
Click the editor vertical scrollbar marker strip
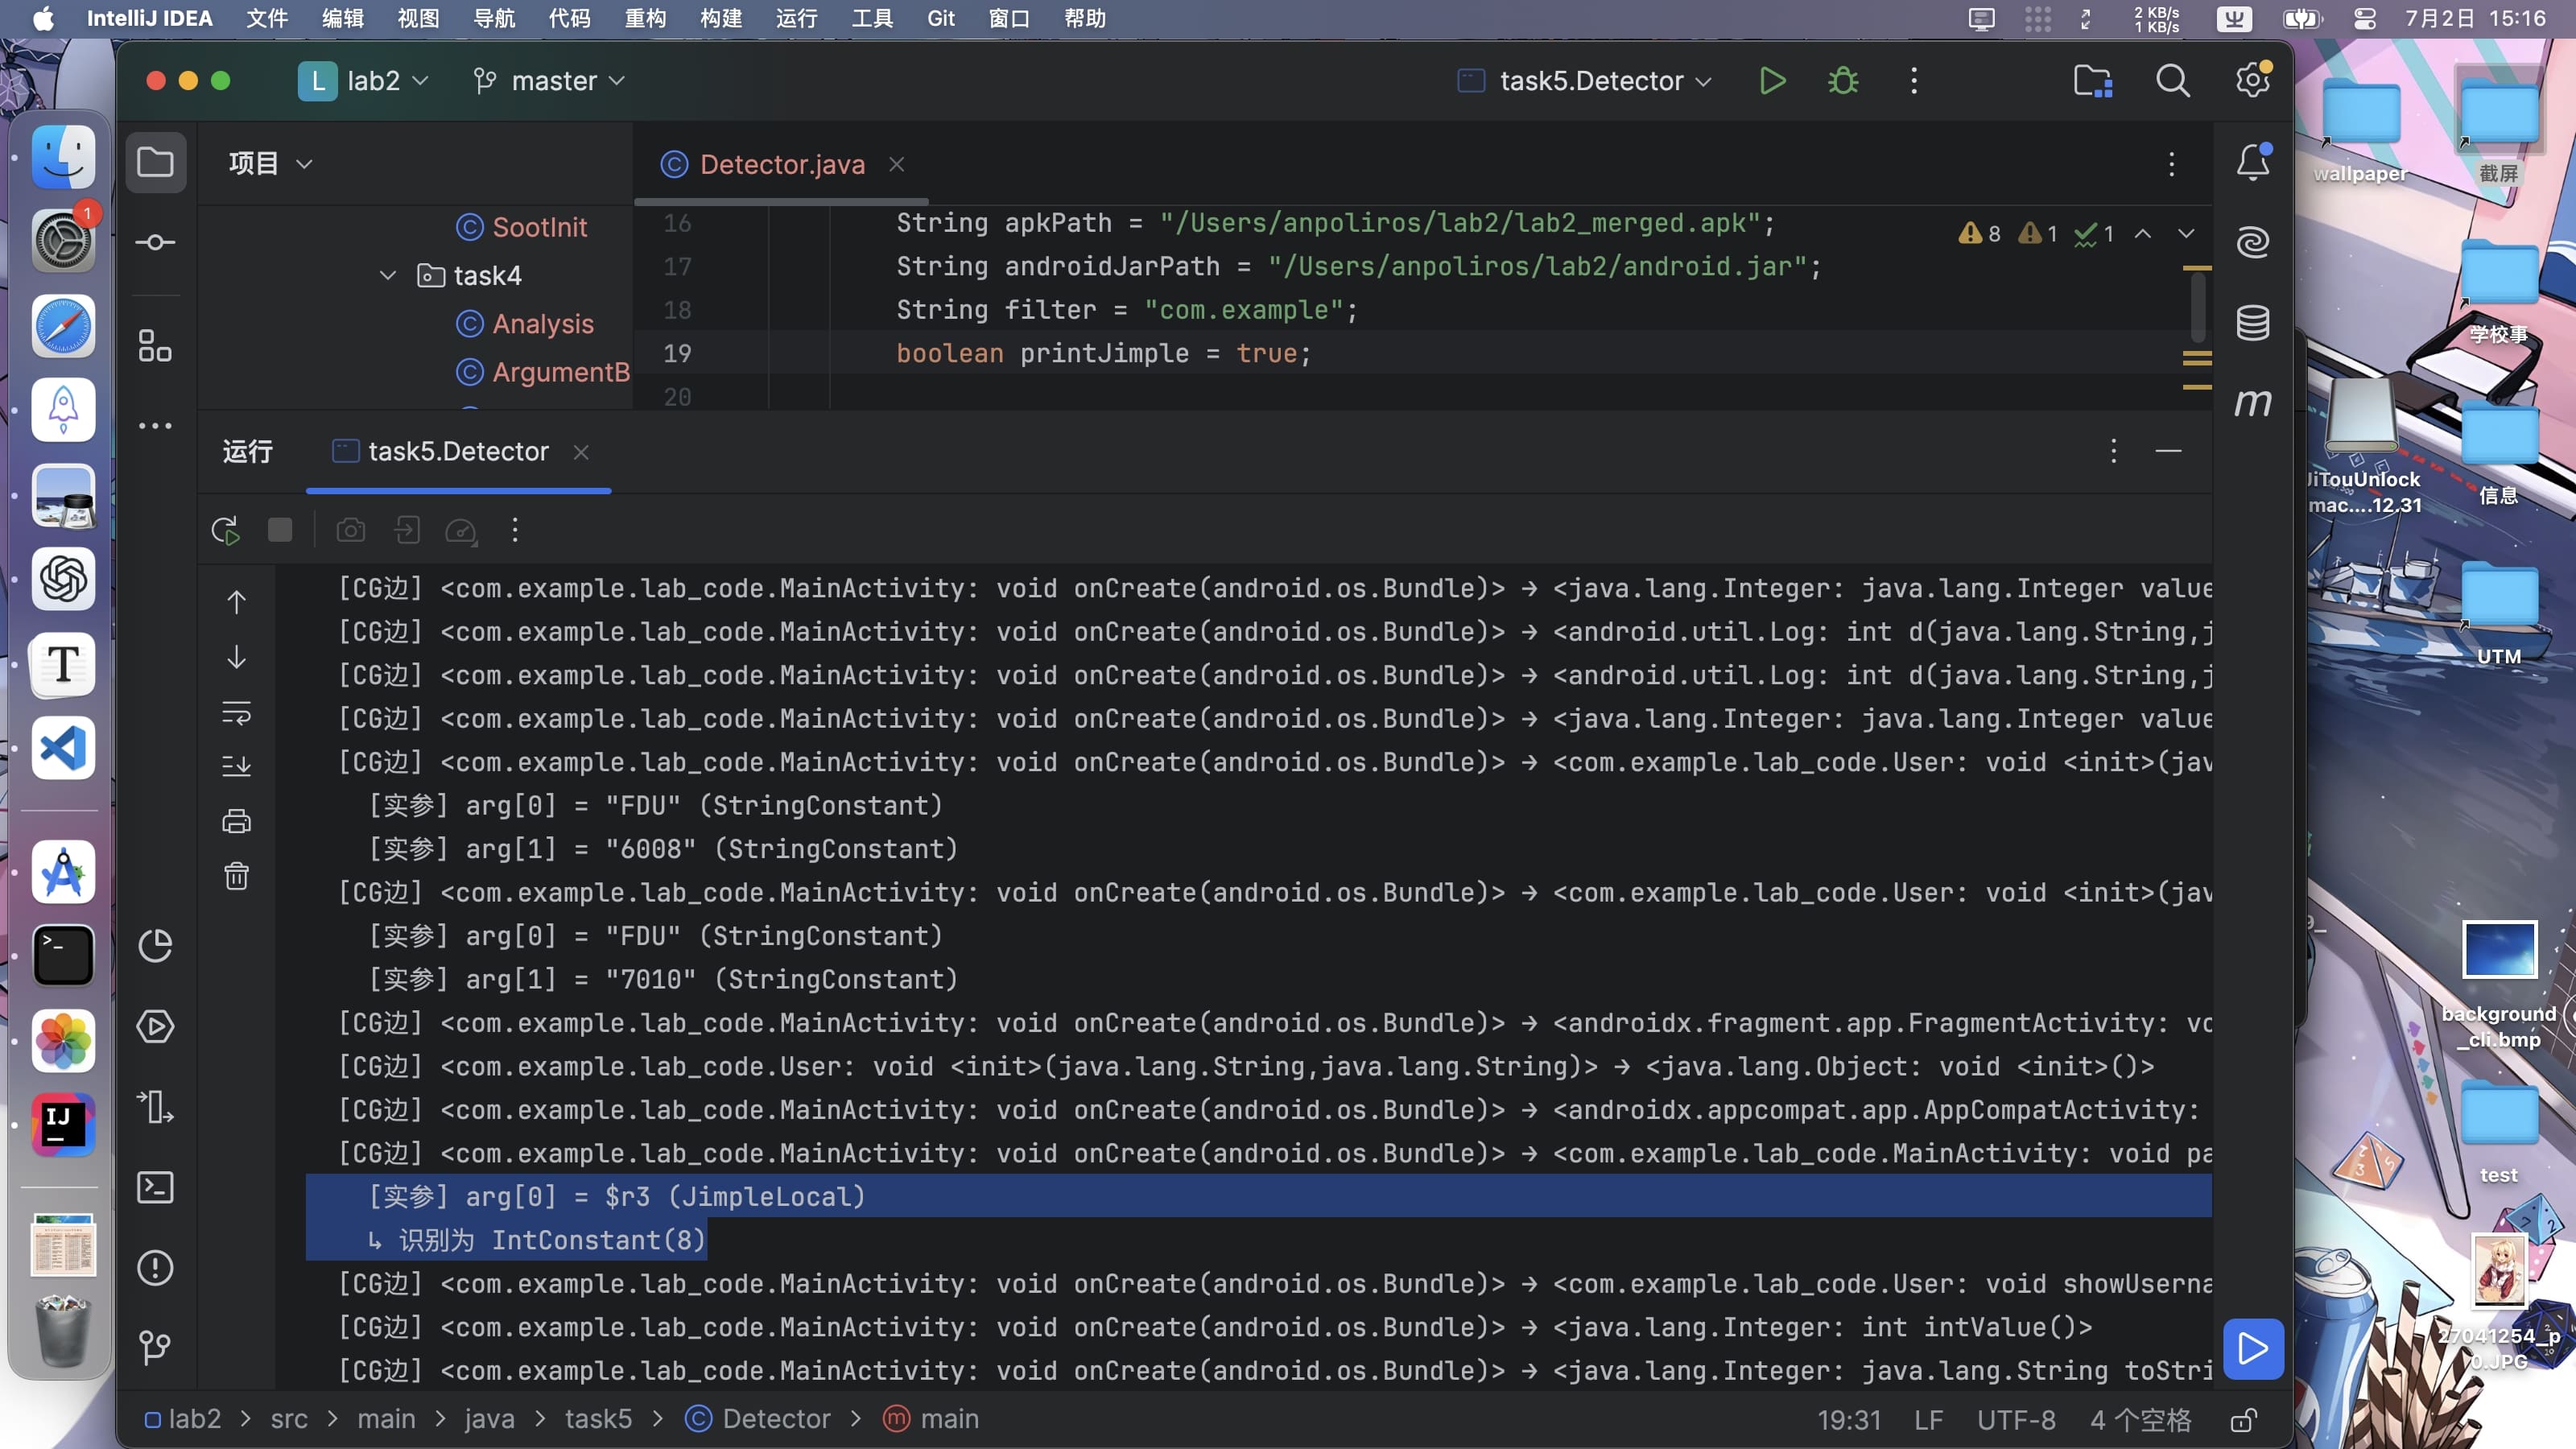click(2196, 310)
